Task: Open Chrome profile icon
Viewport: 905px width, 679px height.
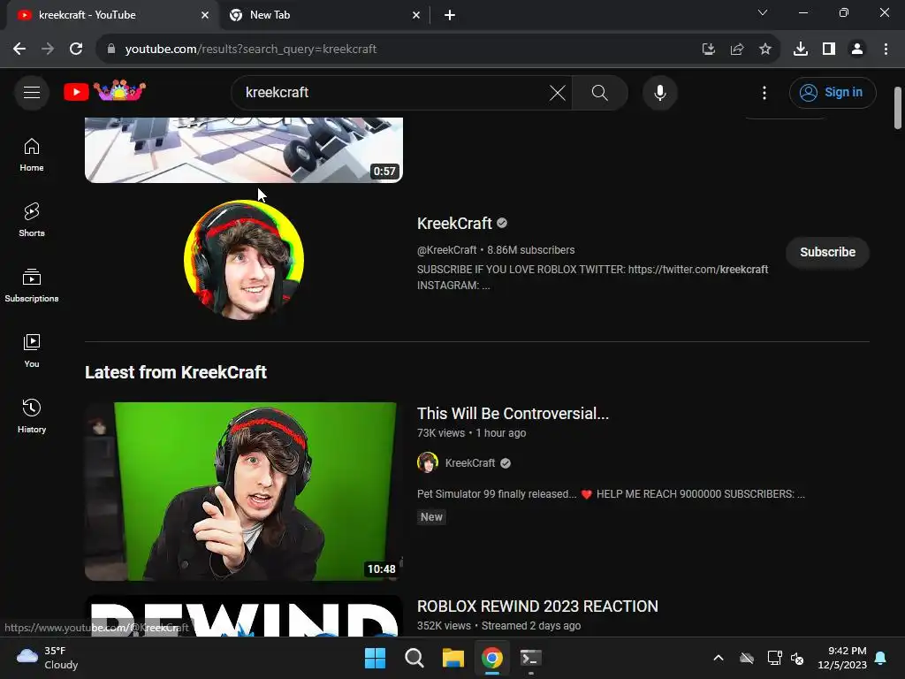Action: [857, 50]
